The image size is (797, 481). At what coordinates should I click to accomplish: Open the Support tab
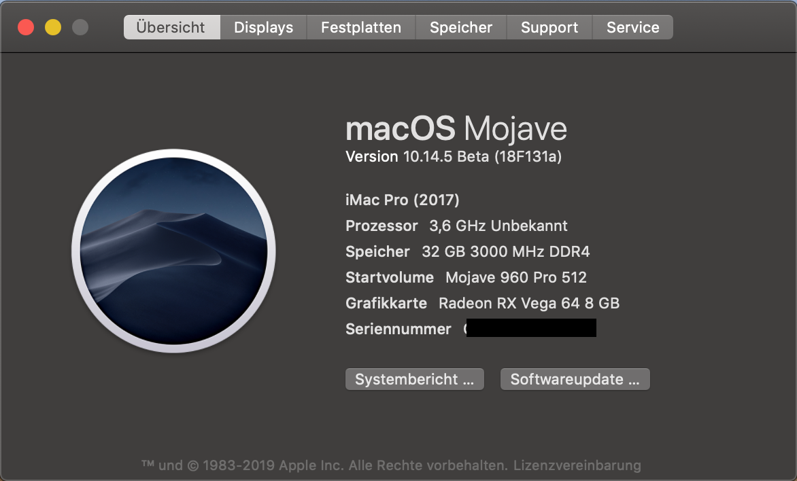click(x=549, y=28)
